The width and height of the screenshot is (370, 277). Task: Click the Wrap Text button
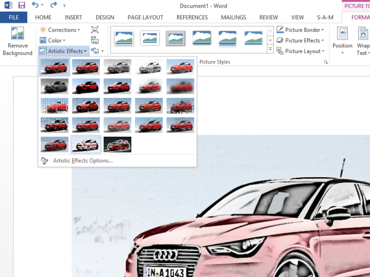point(363,41)
